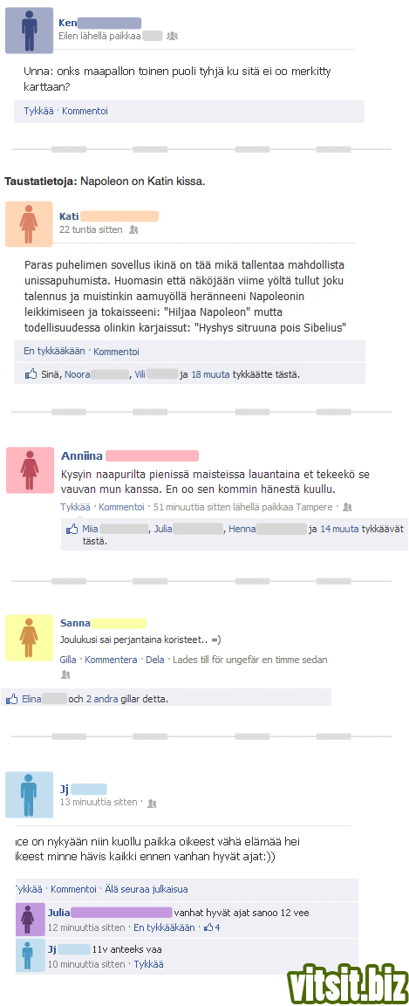Click 'Tykkää' under Ken's post
The width and height of the screenshot is (409, 1006).
pos(38,111)
